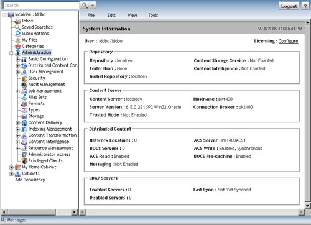Click the My Home Cabinet icon
Viewport: 311px width, 225px height.
[18, 167]
